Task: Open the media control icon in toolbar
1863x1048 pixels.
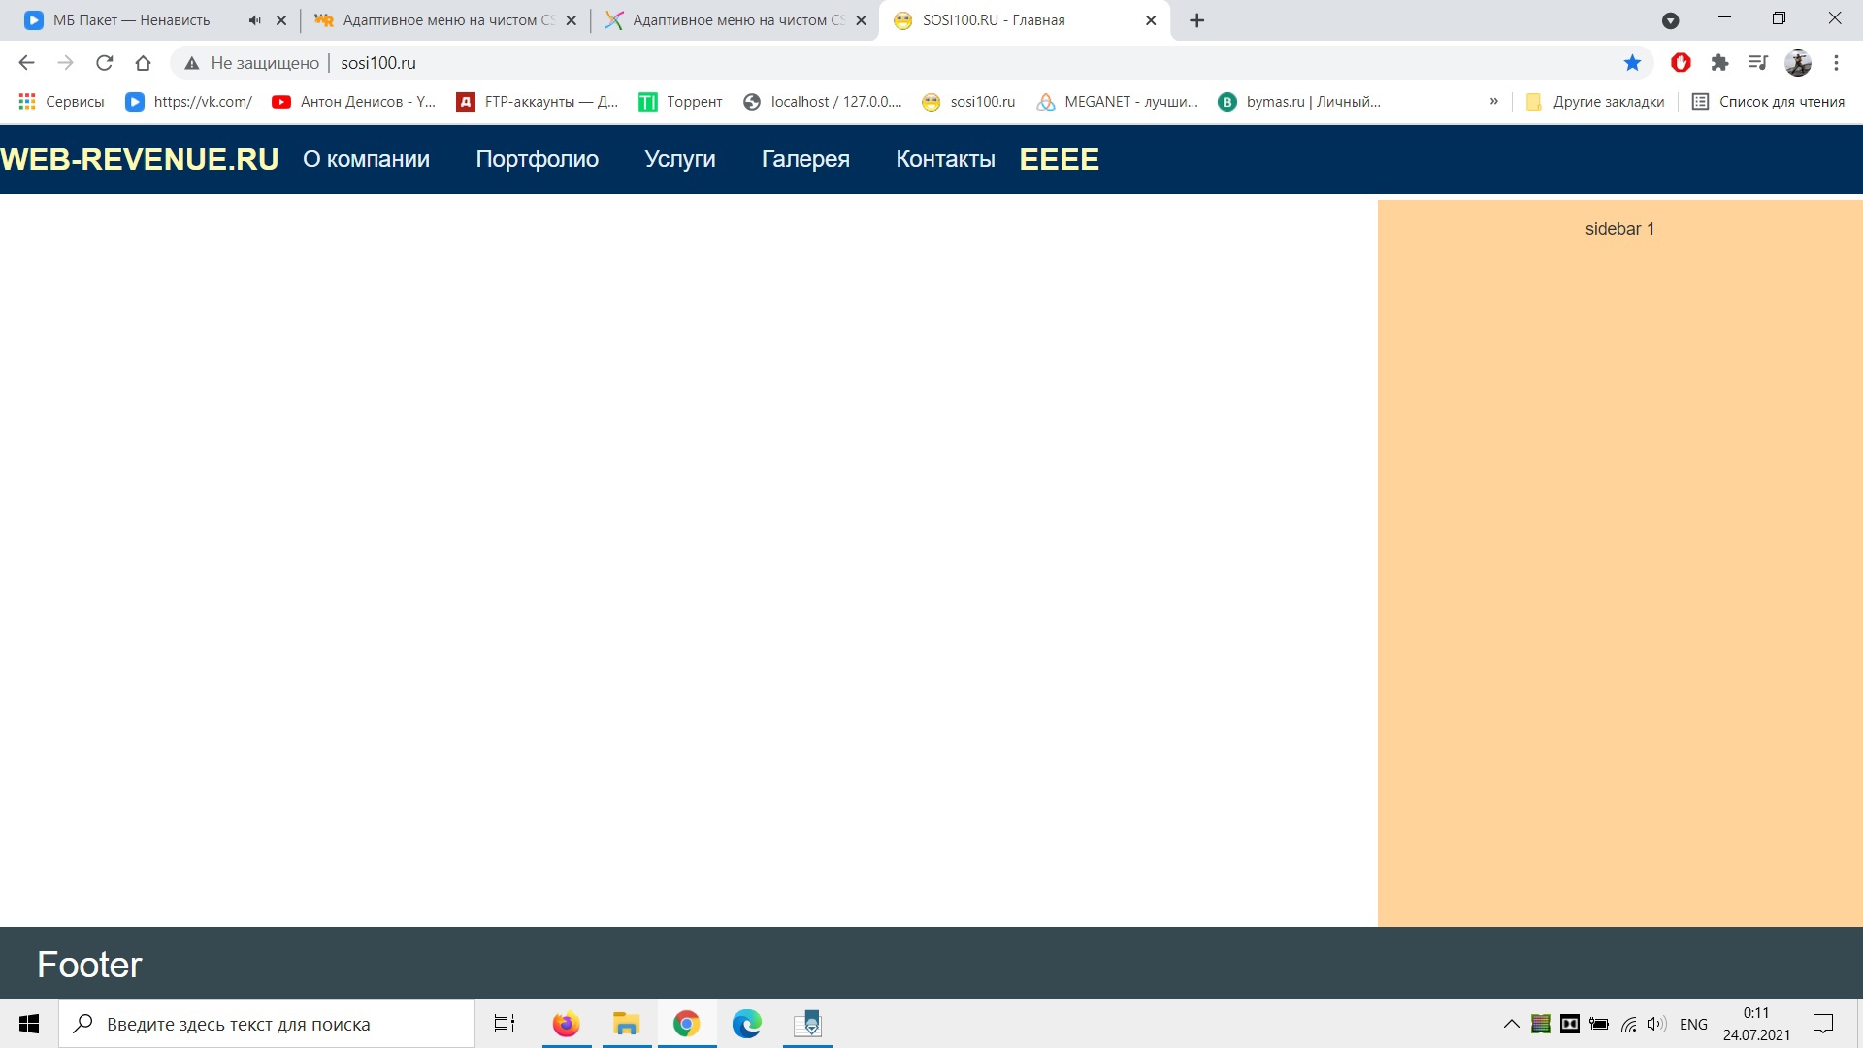Action: click(1758, 63)
